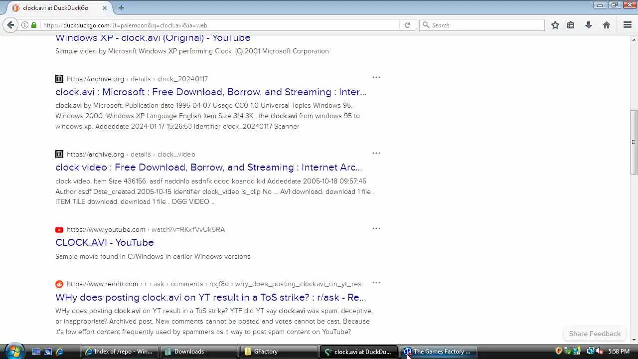This screenshot has height=359, width=638.
Task: Click the Sample video by Microsoft Windows XP snippet
Action: click(192, 51)
